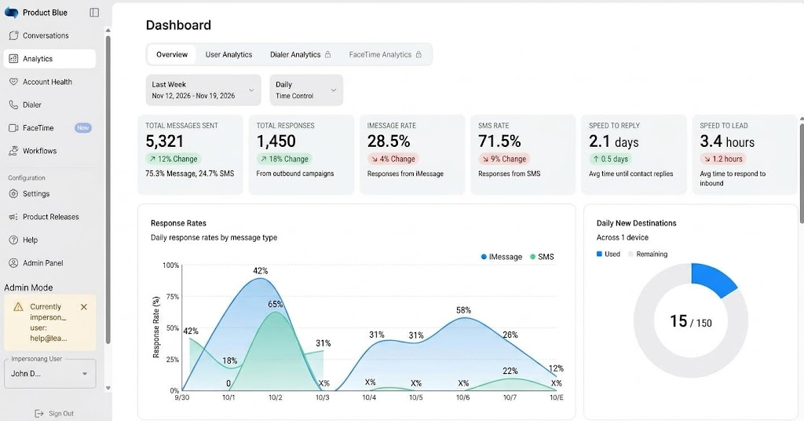Go to the Dialer section
Screen dimensions: 804x421
coord(49,104)
